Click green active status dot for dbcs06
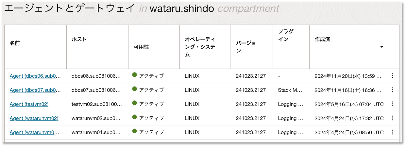This screenshot has height=147, width=406. pyautogui.click(x=134, y=75)
